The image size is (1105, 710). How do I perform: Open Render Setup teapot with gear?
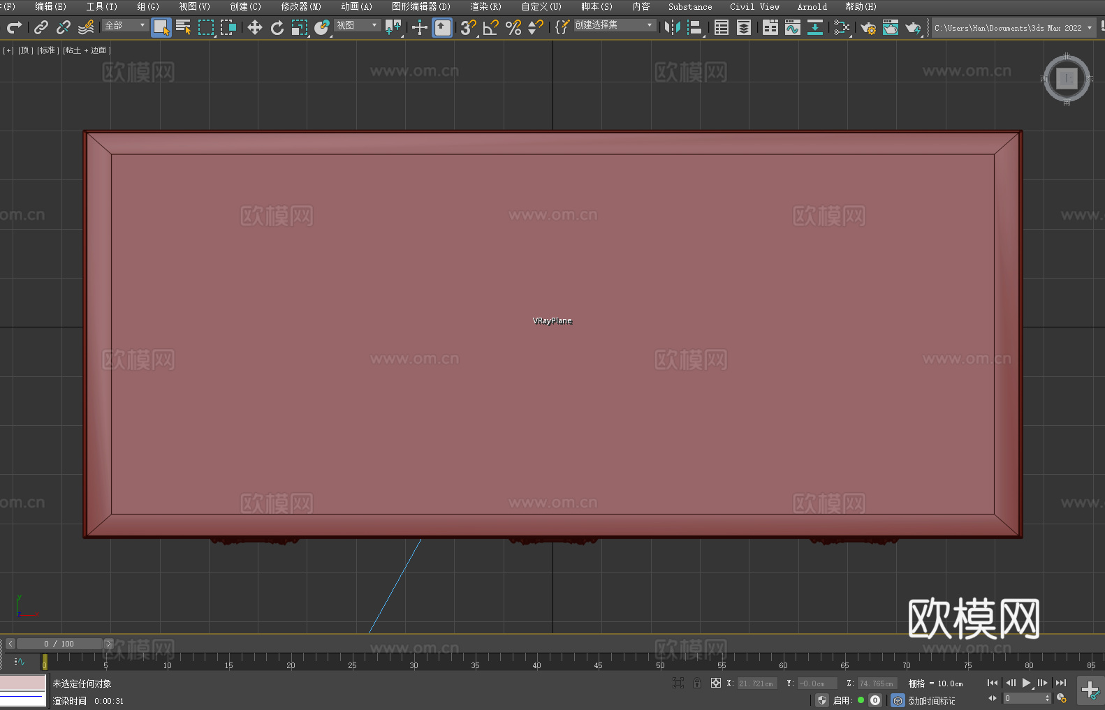(868, 27)
